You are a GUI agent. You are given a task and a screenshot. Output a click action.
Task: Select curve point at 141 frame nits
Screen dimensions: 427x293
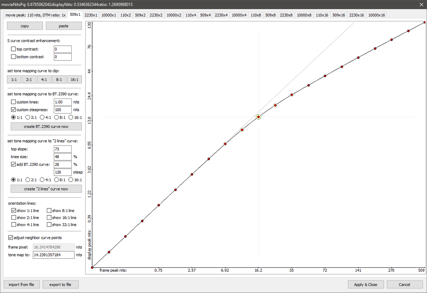click(358, 58)
